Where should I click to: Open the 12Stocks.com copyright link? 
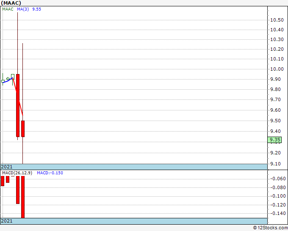click(x=270, y=228)
